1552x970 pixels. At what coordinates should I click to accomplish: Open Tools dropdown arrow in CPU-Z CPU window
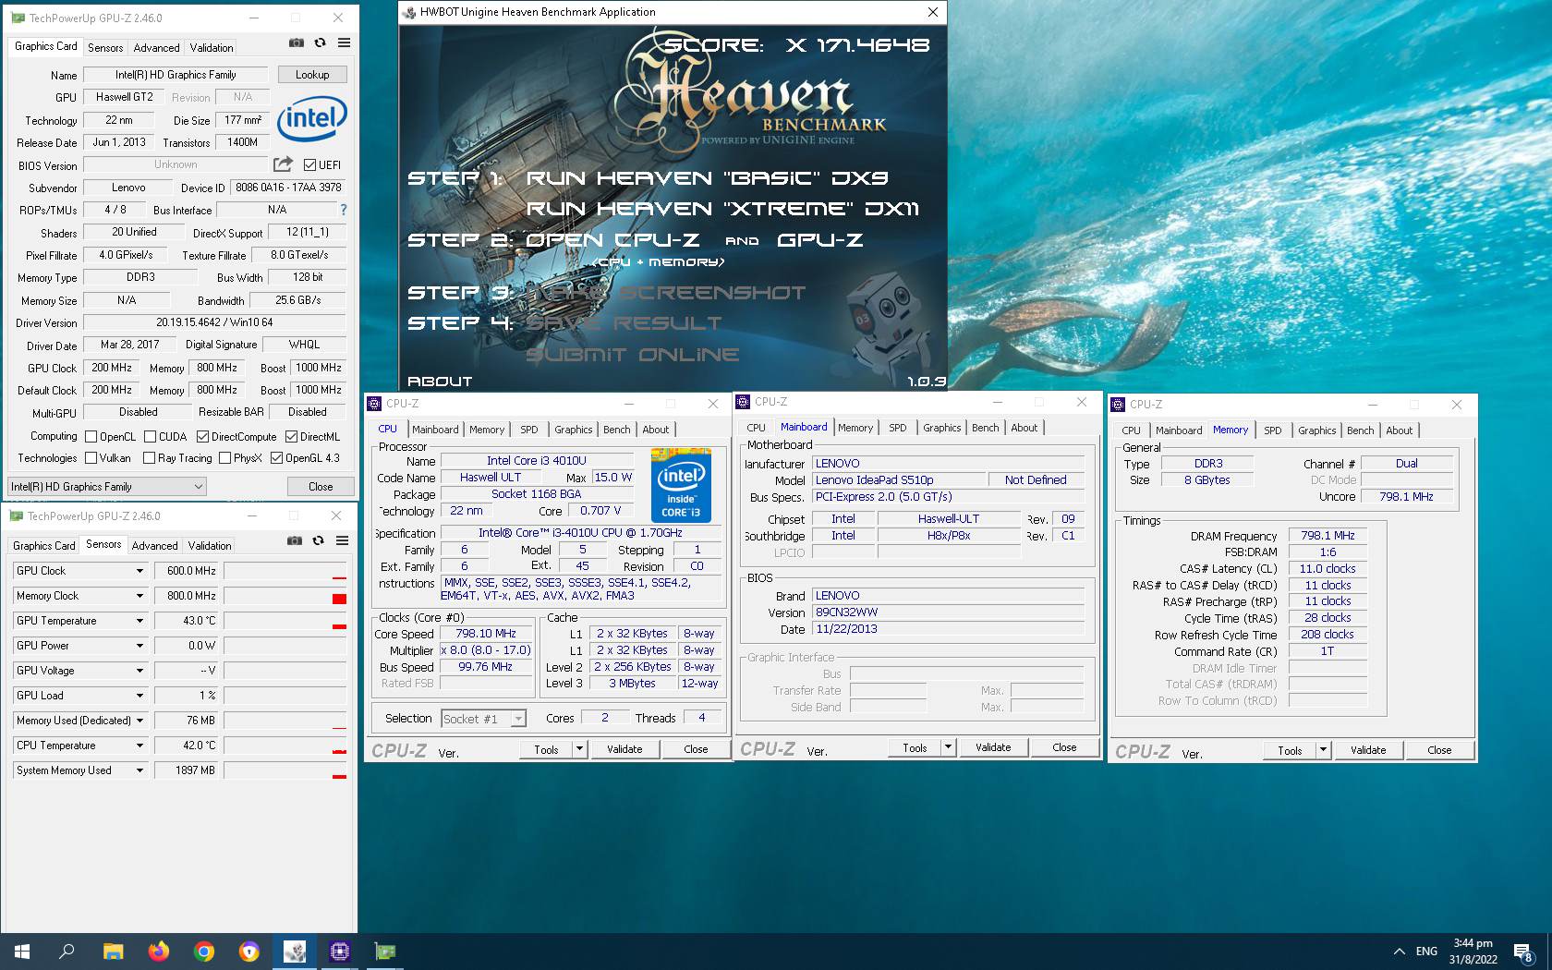click(580, 749)
